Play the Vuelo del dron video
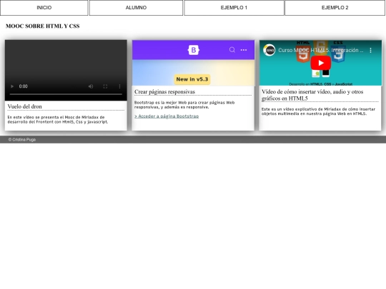 pyautogui.click(x=12, y=86)
